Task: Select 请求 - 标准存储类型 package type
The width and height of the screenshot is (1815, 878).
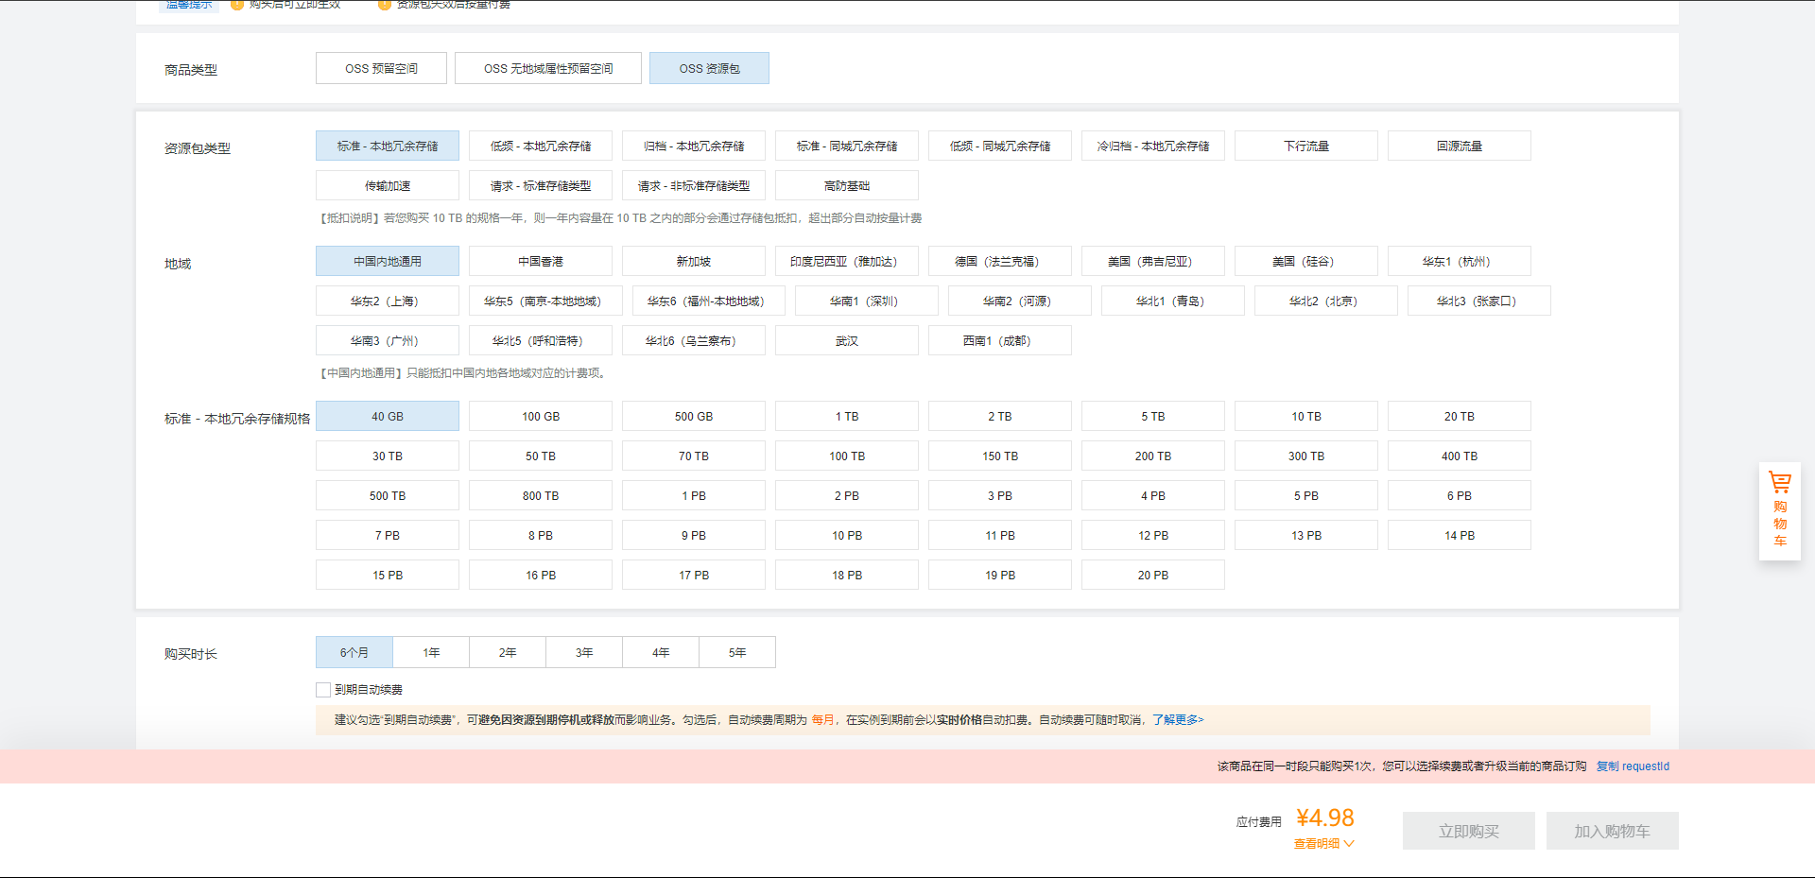Action: [x=541, y=185]
